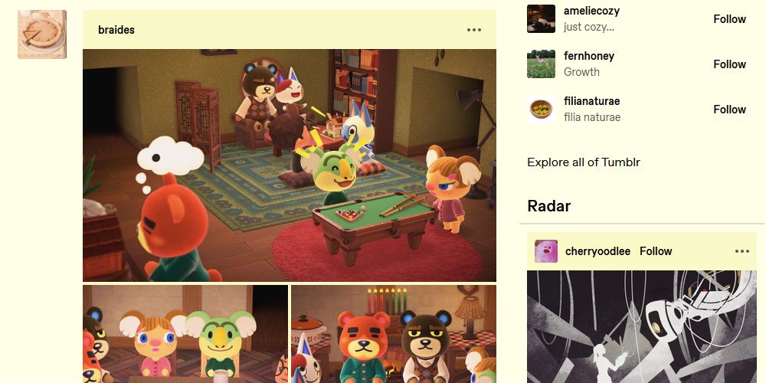
Task: Open the cherryoodlee post options menu (three dots)
Action: click(x=741, y=251)
